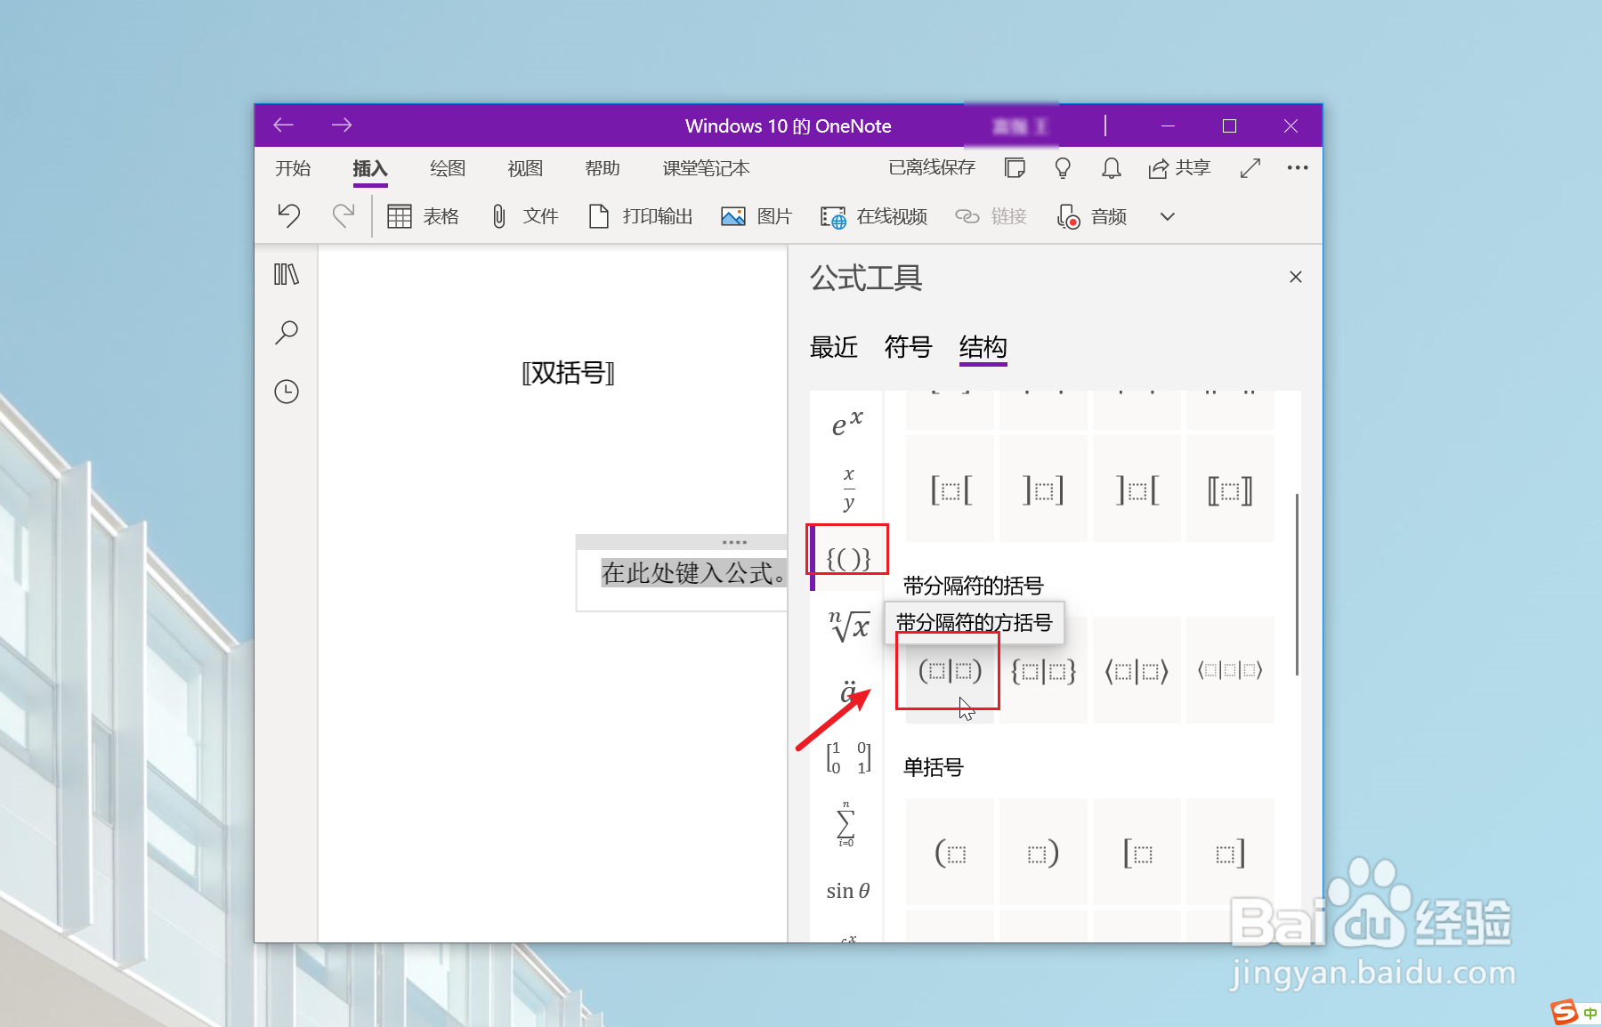This screenshot has width=1602, height=1027.
Task: Open the notebooks navigation icon
Action: [x=287, y=274]
